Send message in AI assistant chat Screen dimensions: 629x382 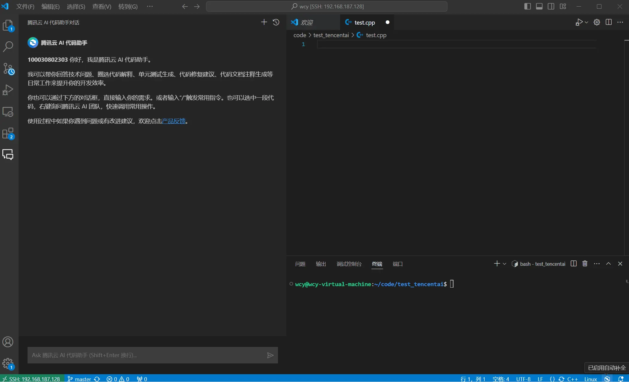tap(270, 355)
